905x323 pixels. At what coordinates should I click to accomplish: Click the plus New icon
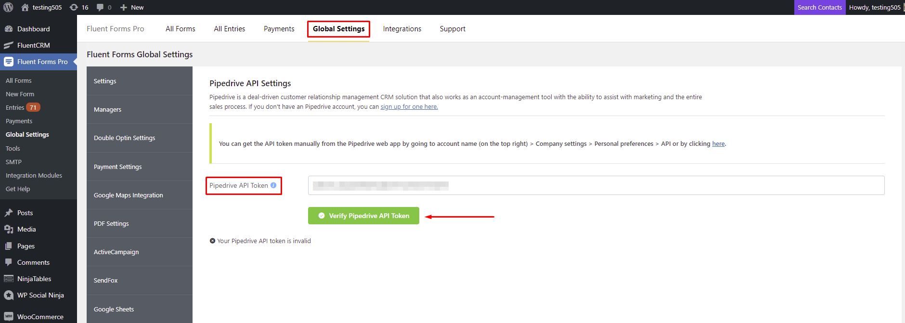(x=124, y=7)
